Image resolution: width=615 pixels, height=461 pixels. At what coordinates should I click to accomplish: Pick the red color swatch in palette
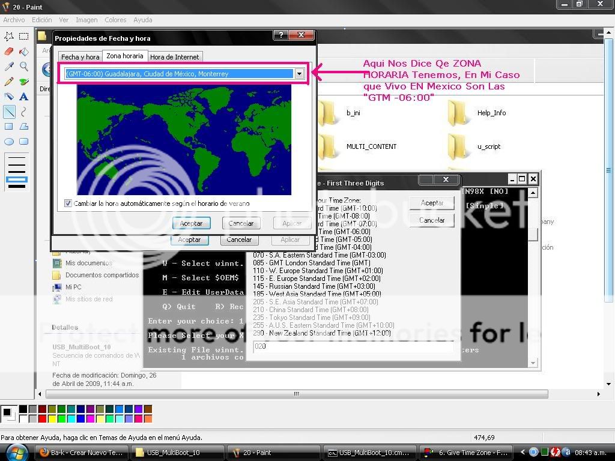(x=43, y=419)
